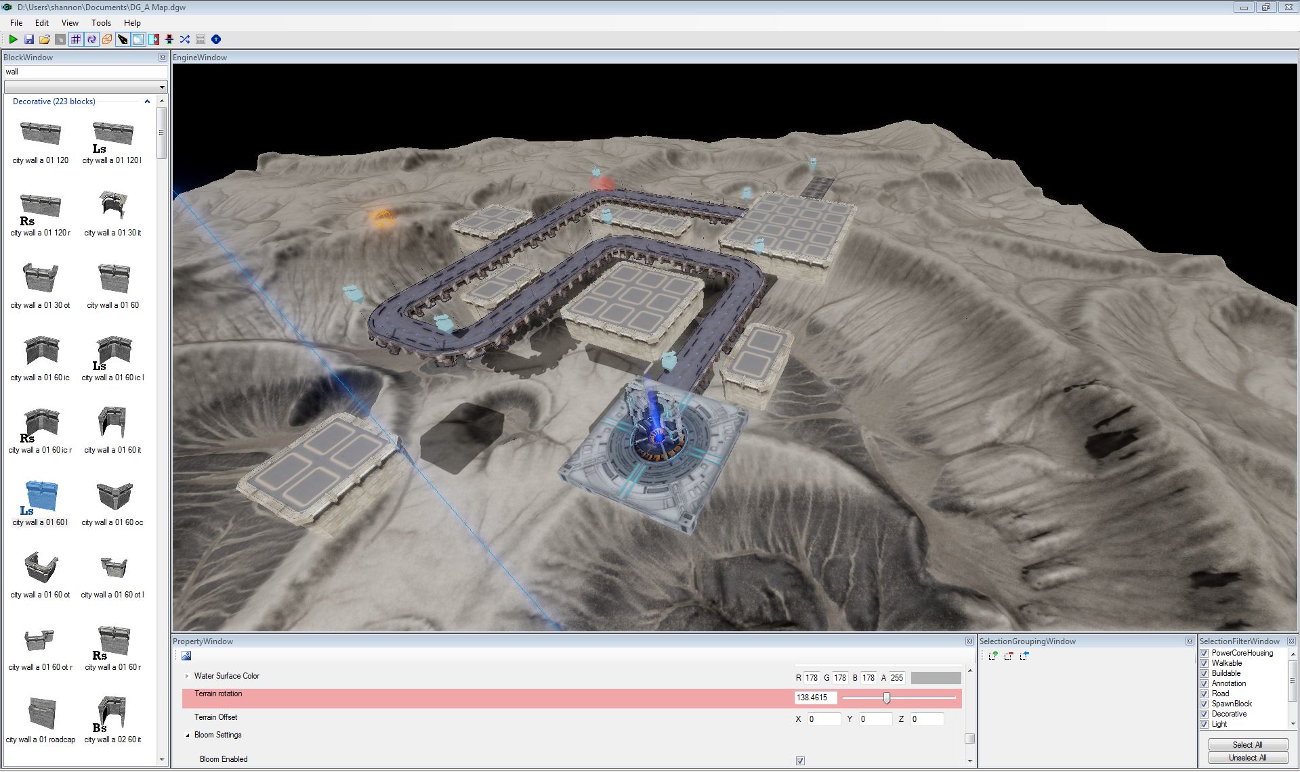Open the View menu
The image size is (1300, 772).
pos(70,22)
